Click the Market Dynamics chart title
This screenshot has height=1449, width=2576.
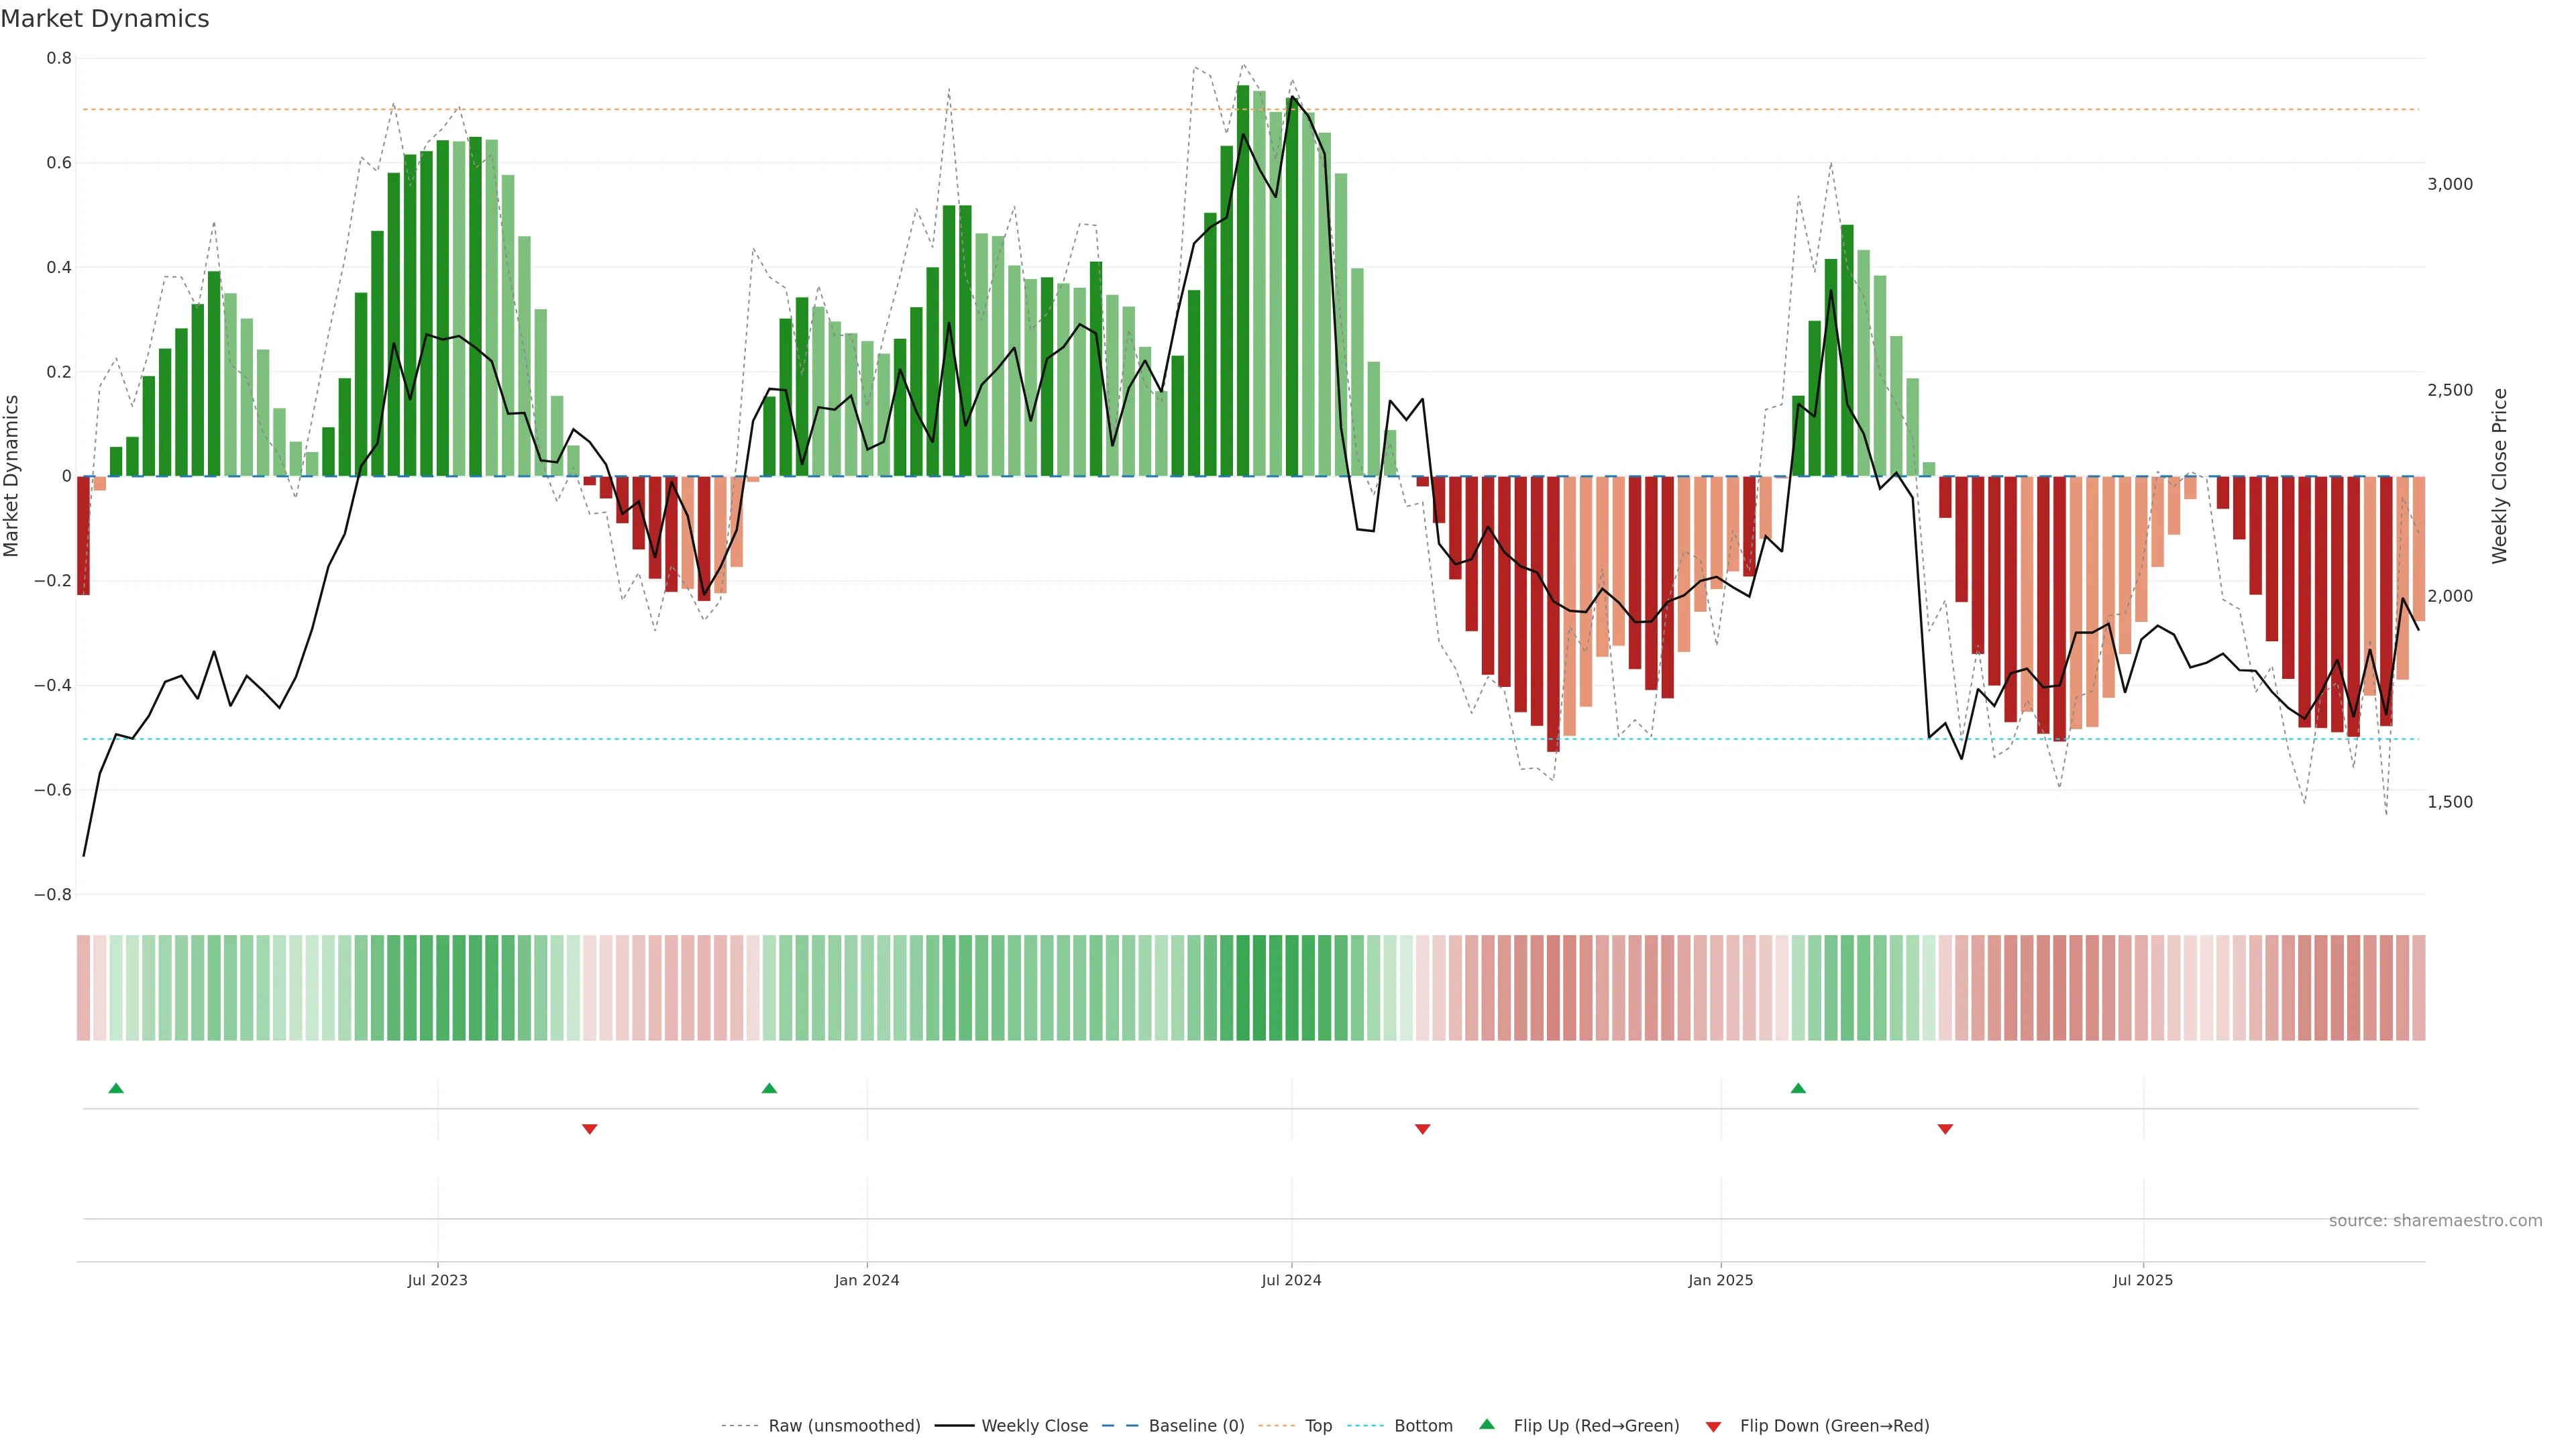coord(105,19)
